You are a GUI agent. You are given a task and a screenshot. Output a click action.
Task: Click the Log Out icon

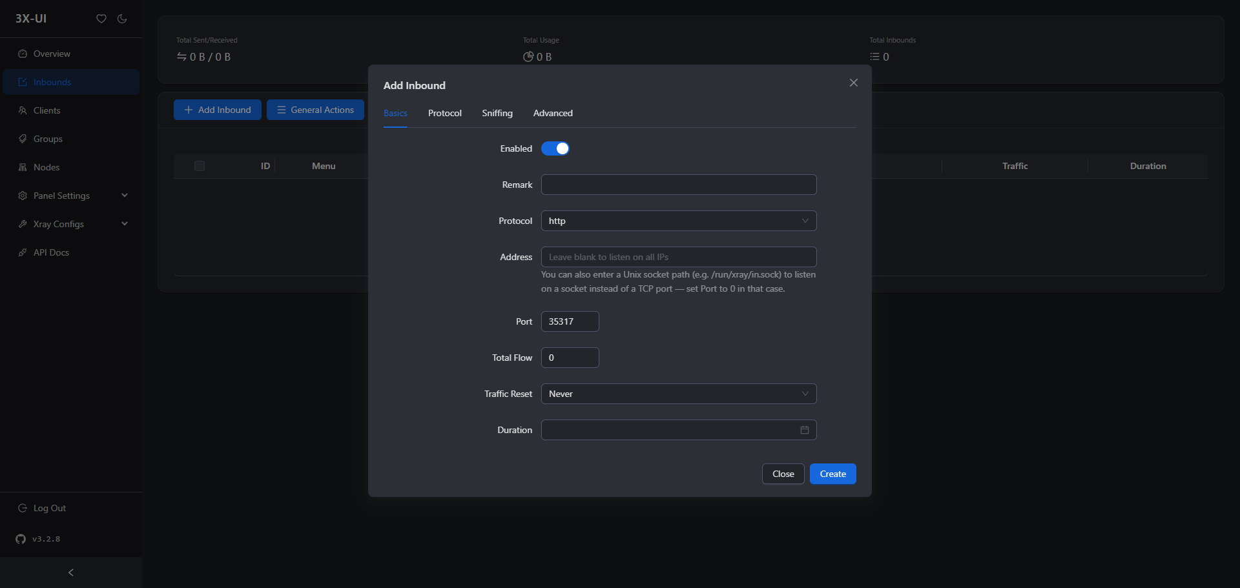23,508
